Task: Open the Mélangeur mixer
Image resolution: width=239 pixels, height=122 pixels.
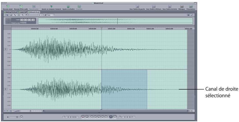Action: [x=182, y=6]
